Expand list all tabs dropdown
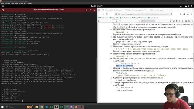The image size is (194, 109). pyautogui.click(x=185, y=10)
